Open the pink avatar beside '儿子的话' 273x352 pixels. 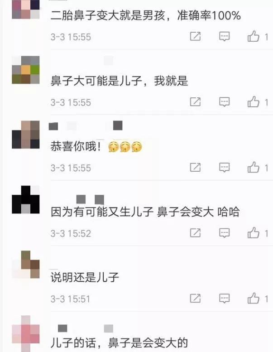[x=26, y=333]
